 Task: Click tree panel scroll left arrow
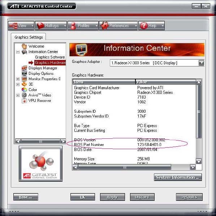click(18, 141)
